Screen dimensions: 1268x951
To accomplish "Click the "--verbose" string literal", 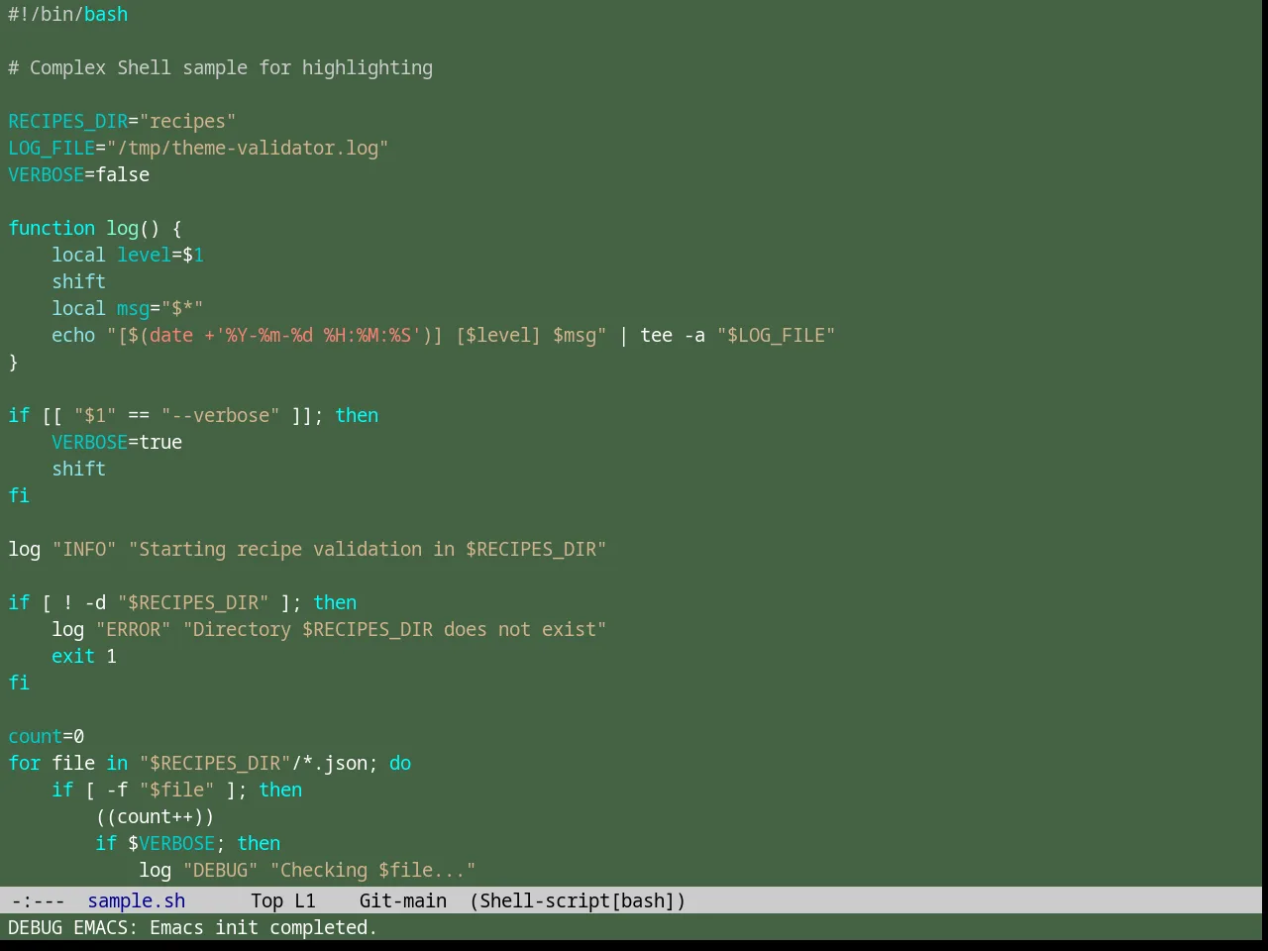I will (221, 415).
